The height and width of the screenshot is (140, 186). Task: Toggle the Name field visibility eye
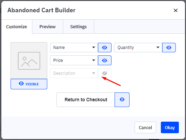coord(104,48)
